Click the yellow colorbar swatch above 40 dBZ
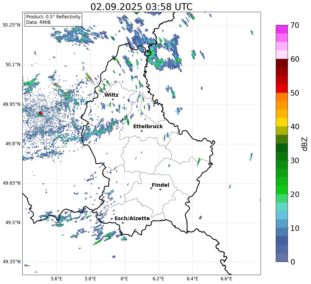Image resolution: width=311 pixels, height=284 pixels. (x=282, y=122)
